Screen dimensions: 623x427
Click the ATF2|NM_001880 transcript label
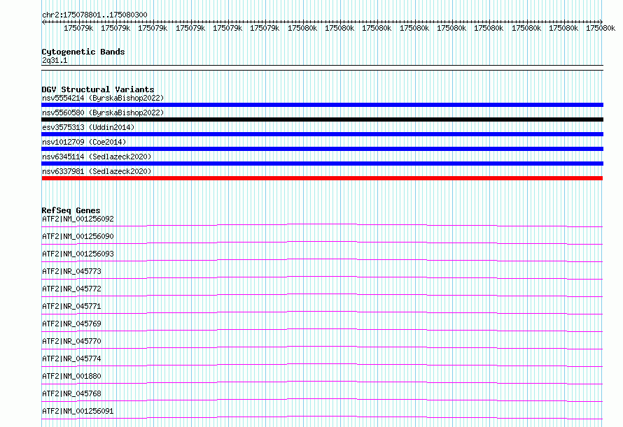[x=71, y=376]
